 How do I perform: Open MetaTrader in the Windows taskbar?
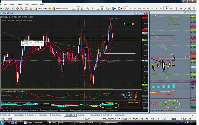pyautogui.click(x=35, y=122)
